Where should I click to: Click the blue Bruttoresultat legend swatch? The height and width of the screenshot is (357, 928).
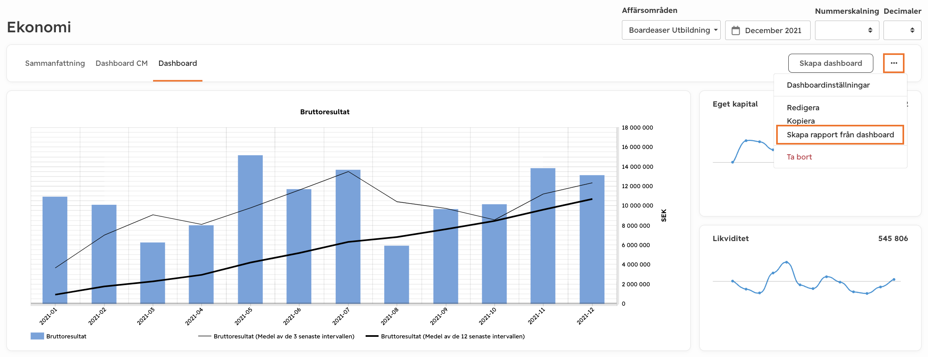37,336
